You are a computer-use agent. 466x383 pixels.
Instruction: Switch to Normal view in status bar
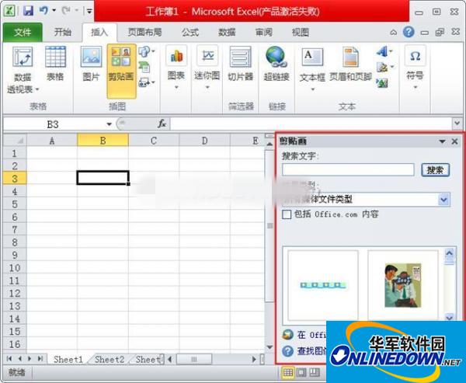287,372
